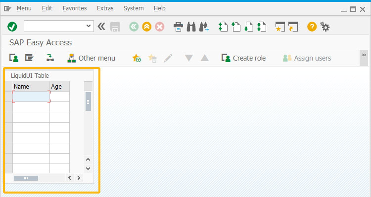Image resolution: width=371 pixels, height=197 pixels.
Task: Open the Edit menu
Action: (x=47, y=8)
